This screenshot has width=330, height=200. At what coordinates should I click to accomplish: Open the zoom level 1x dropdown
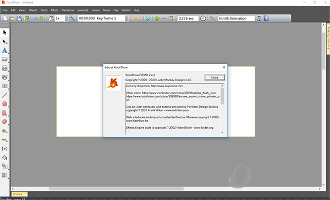[x=67, y=19]
